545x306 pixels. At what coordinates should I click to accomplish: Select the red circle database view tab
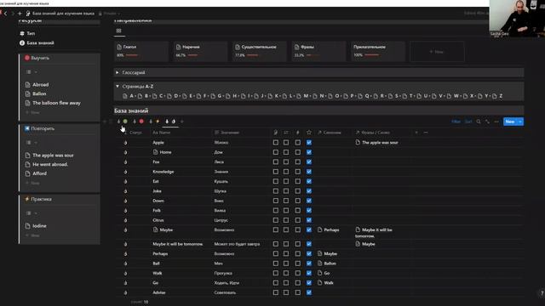click(x=141, y=122)
